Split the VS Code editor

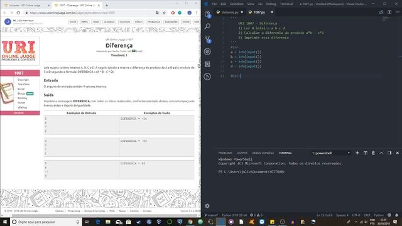coord(389,12)
